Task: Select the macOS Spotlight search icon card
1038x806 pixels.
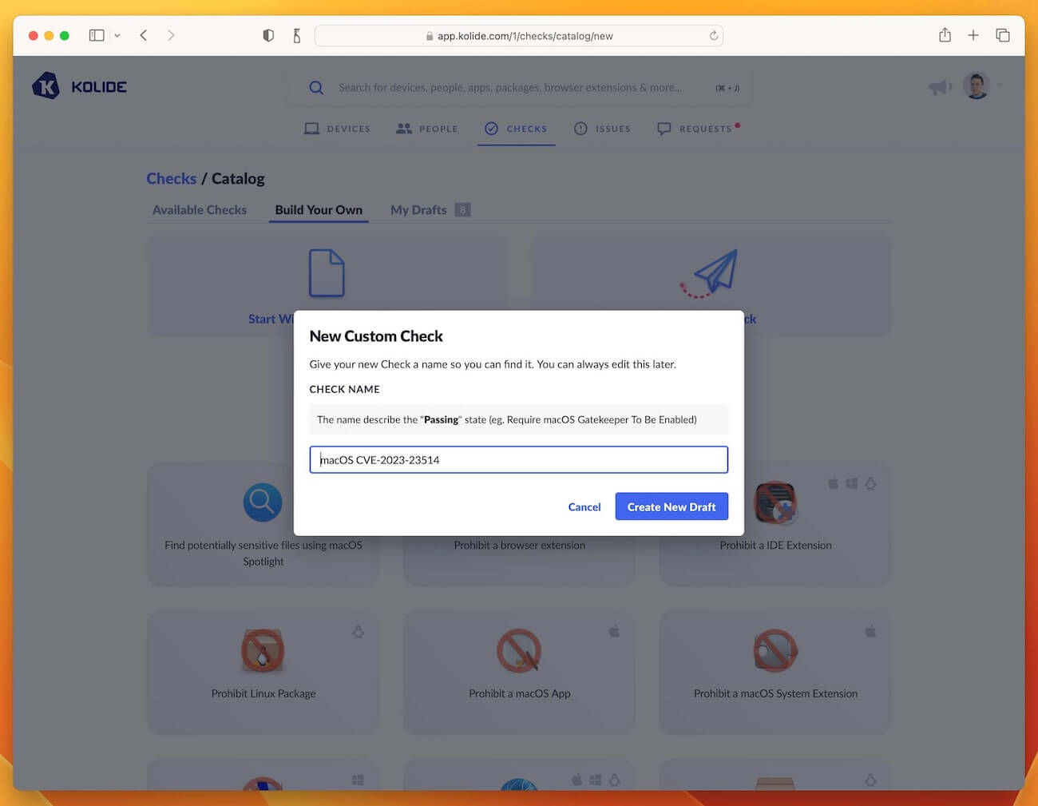Action: [262, 502]
